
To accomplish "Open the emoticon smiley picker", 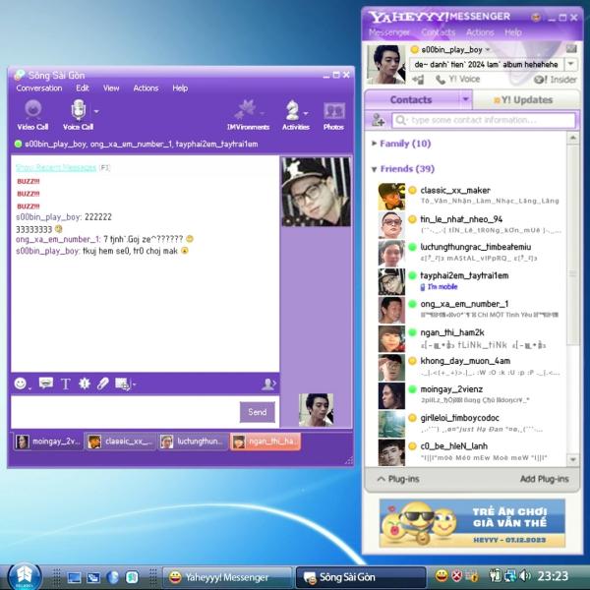I will pos(21,383).
